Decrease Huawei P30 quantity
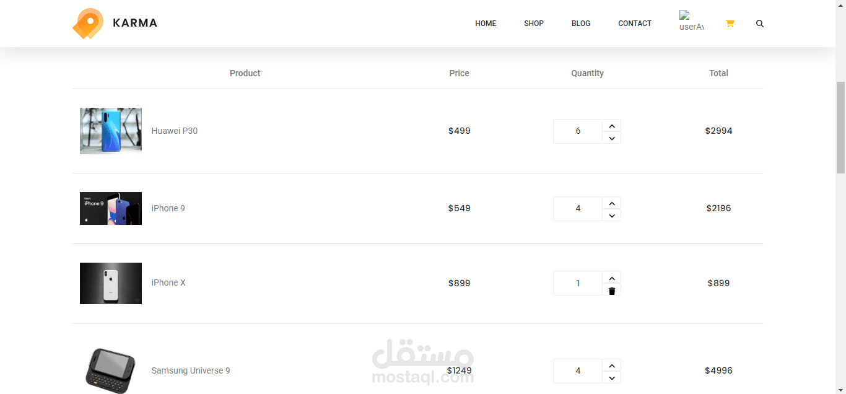 pos(612,138)
